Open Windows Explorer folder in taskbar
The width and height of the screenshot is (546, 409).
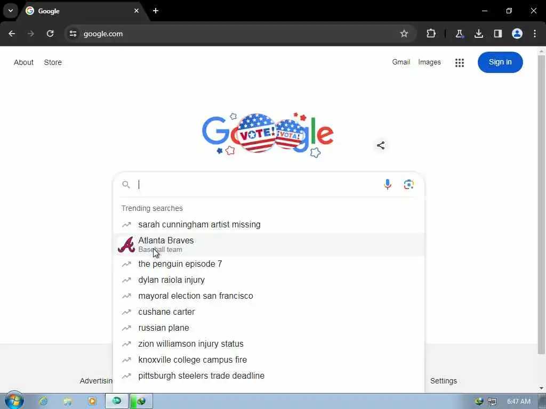(68, 402)
